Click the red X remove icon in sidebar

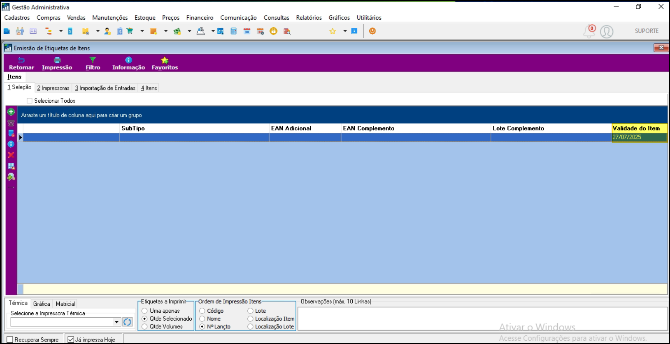[x=11, y=155]
